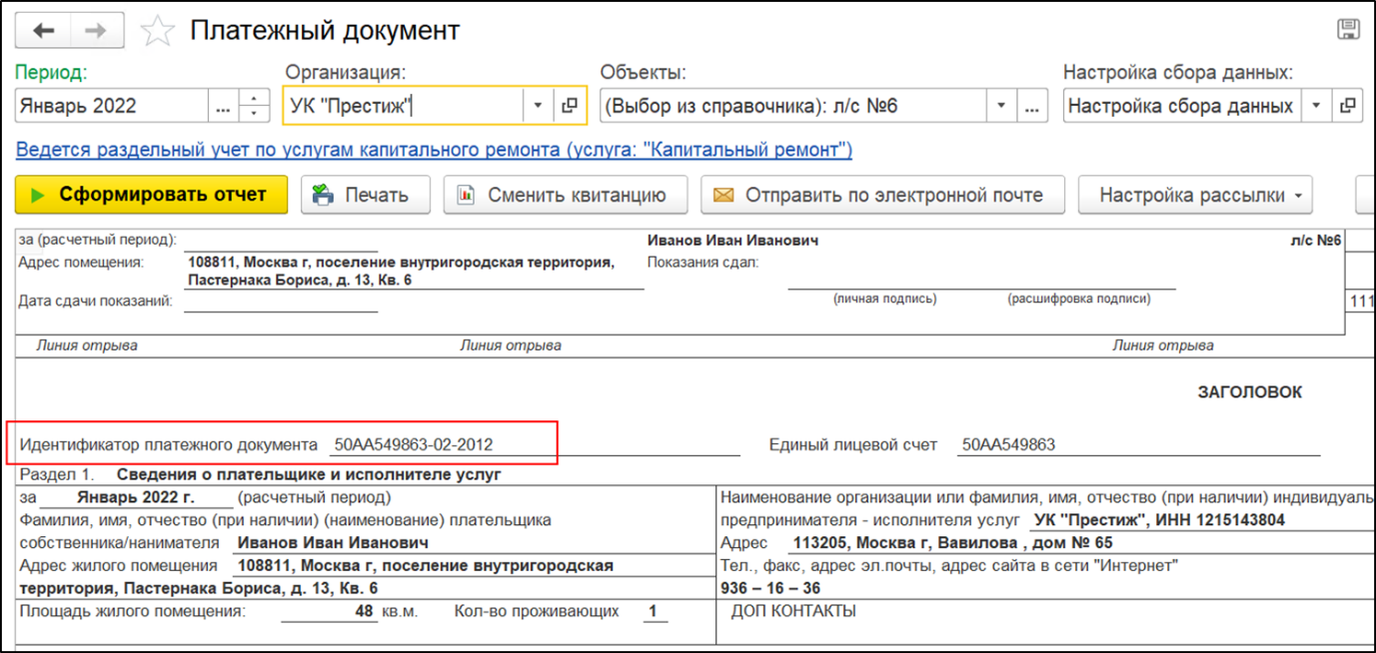The height and width of the screenshot is (653, 1376).
Task: Increase the period with the up stepper
Action: (256, 99)
